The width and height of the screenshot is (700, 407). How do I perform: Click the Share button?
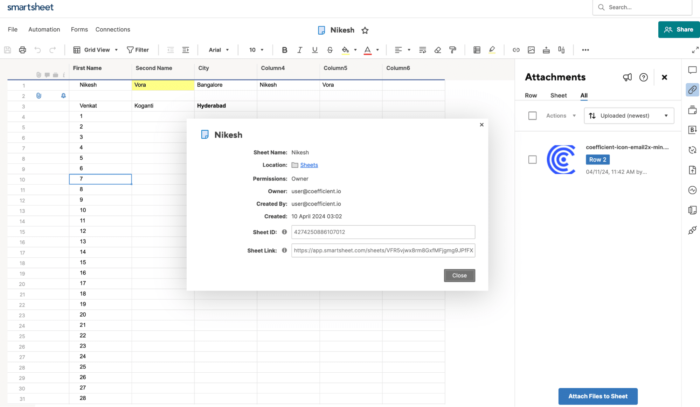[x=679, y=29]
